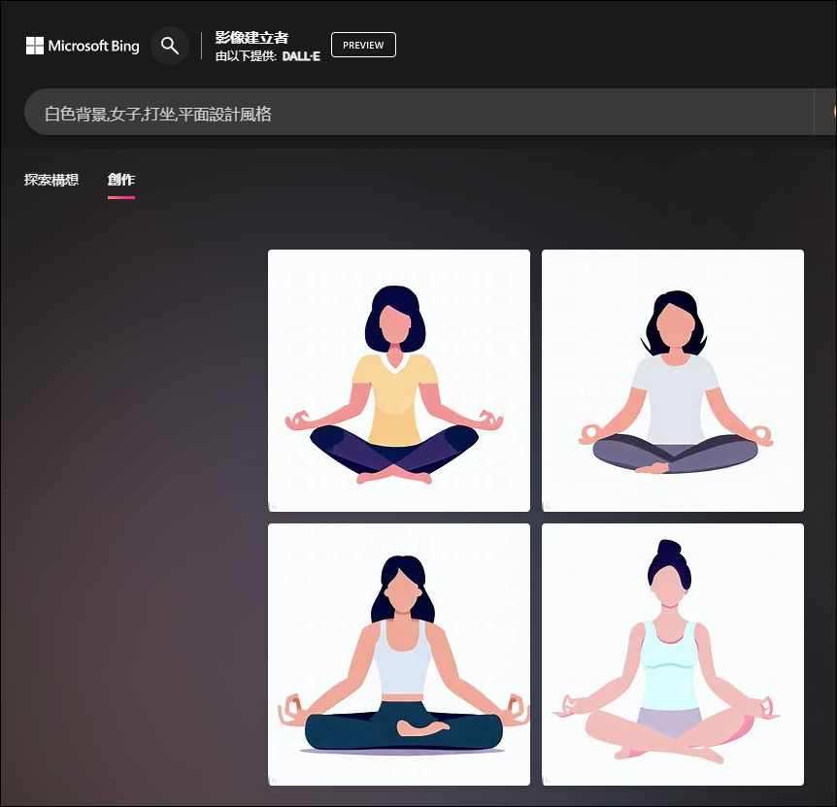The image size is (837, 807).
Task: Open hair-bun woman meditation image
Action: pos(673,655)
